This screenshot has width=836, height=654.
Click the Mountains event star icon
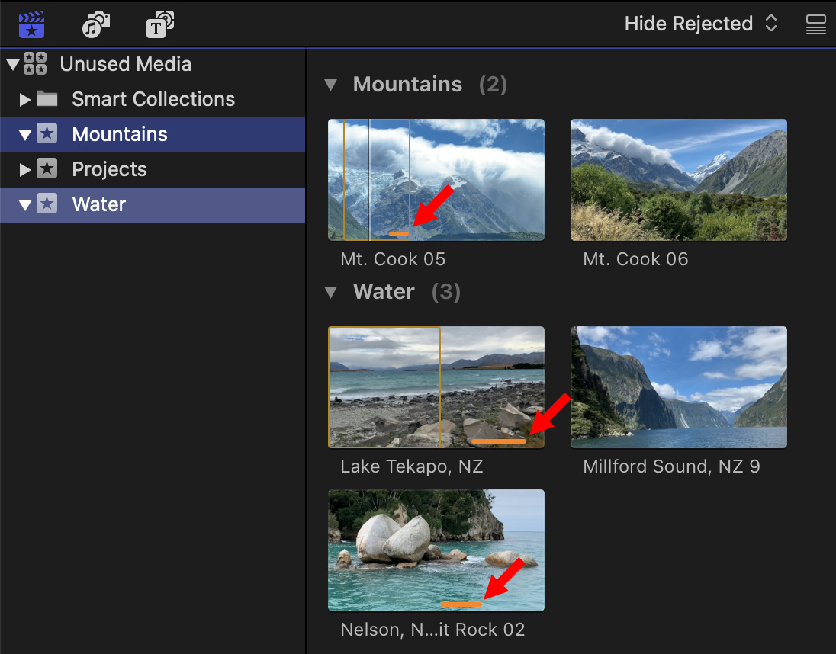47,134
